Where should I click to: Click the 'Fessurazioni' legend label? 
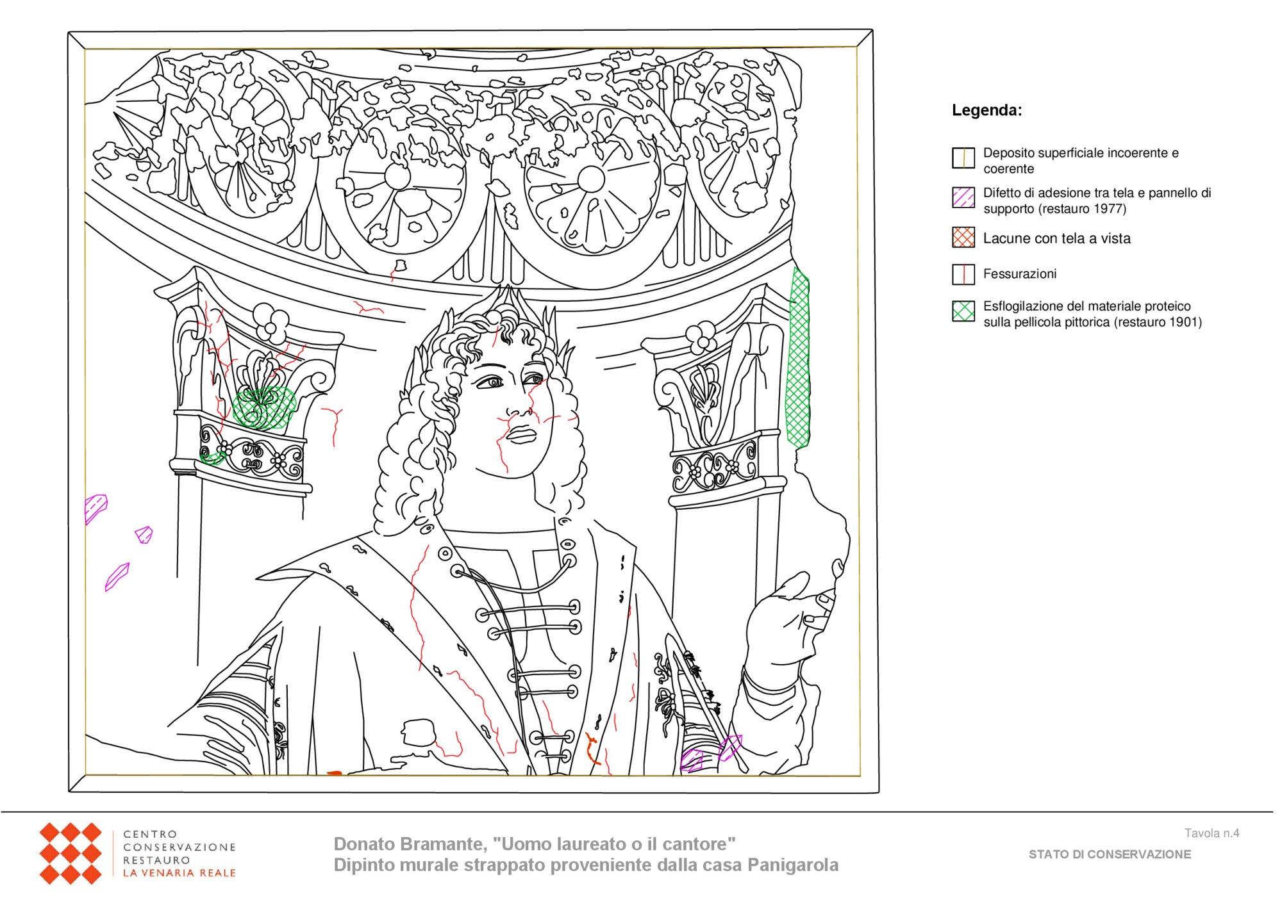tap(1020, 274)
